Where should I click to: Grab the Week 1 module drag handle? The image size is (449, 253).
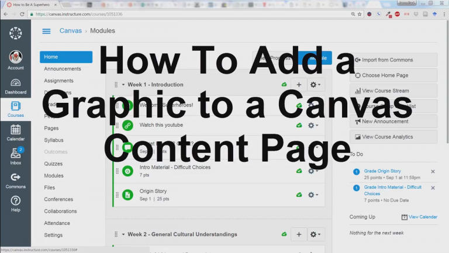click(x=116, y=85)
